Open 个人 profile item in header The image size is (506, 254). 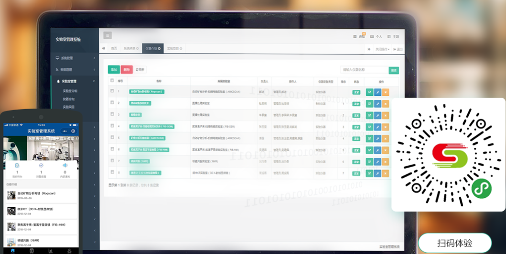click(x=376, y=36)
